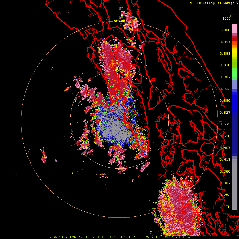Select the 1.000 scale value

click(225, 30)
